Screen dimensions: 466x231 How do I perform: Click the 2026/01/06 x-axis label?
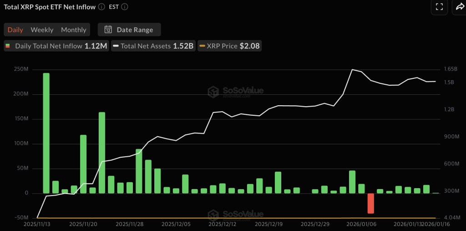[x=361, y=224]
